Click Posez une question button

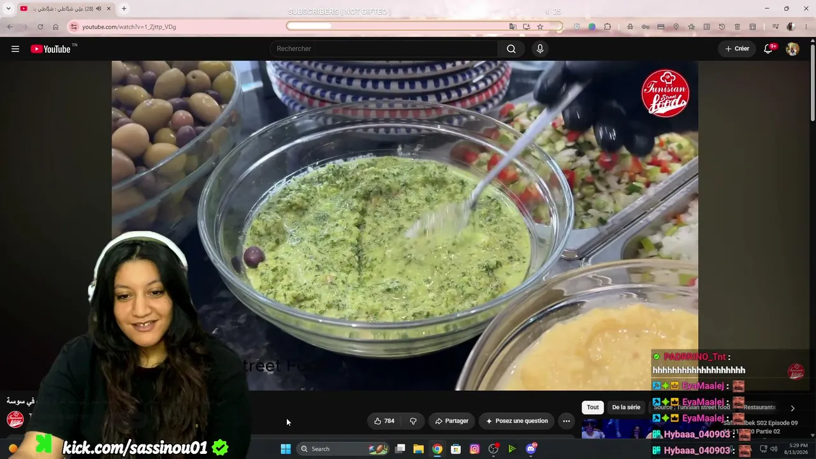point(517,421)
